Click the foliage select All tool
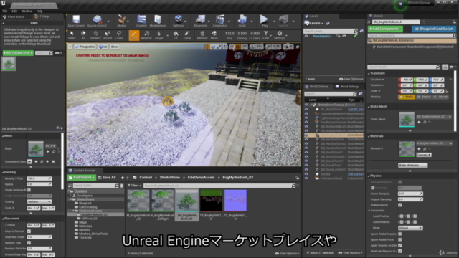 (x=83, y=35)
